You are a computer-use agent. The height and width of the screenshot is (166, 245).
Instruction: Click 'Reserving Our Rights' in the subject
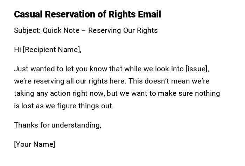click(123, 30)
